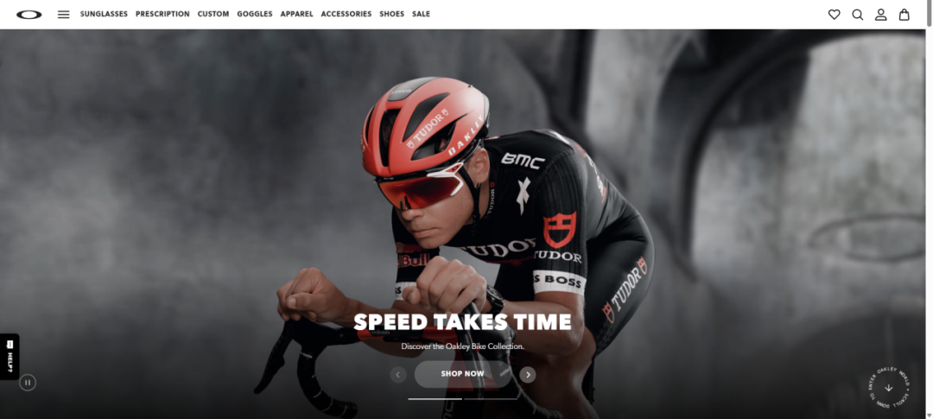Pause the hero carousel autoplay
The width and height of the screenshot is (933, 419).
28,382
